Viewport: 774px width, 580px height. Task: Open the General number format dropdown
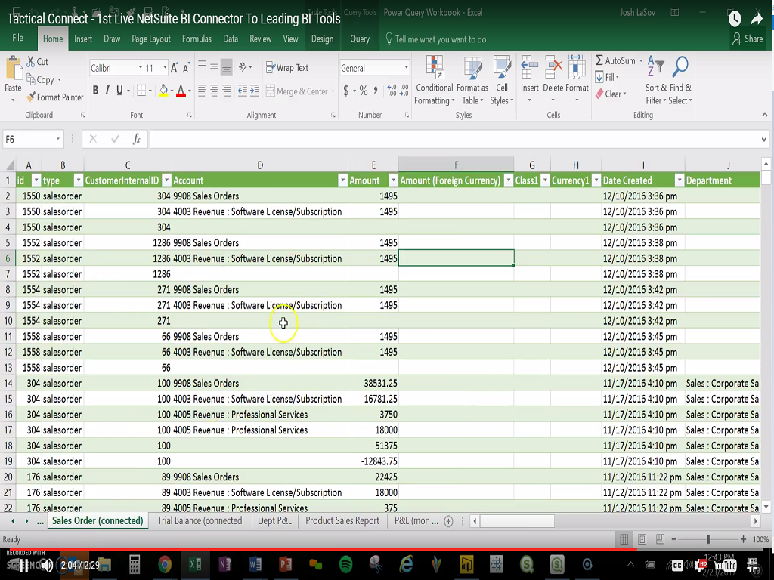406,67
